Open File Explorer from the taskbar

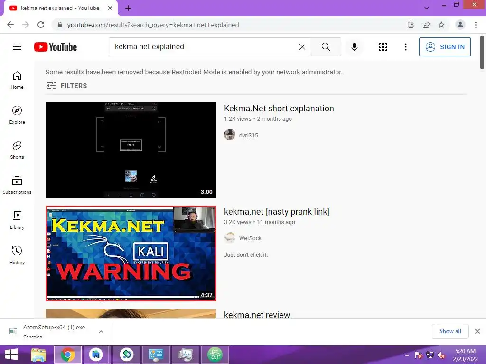click(38, 355)
